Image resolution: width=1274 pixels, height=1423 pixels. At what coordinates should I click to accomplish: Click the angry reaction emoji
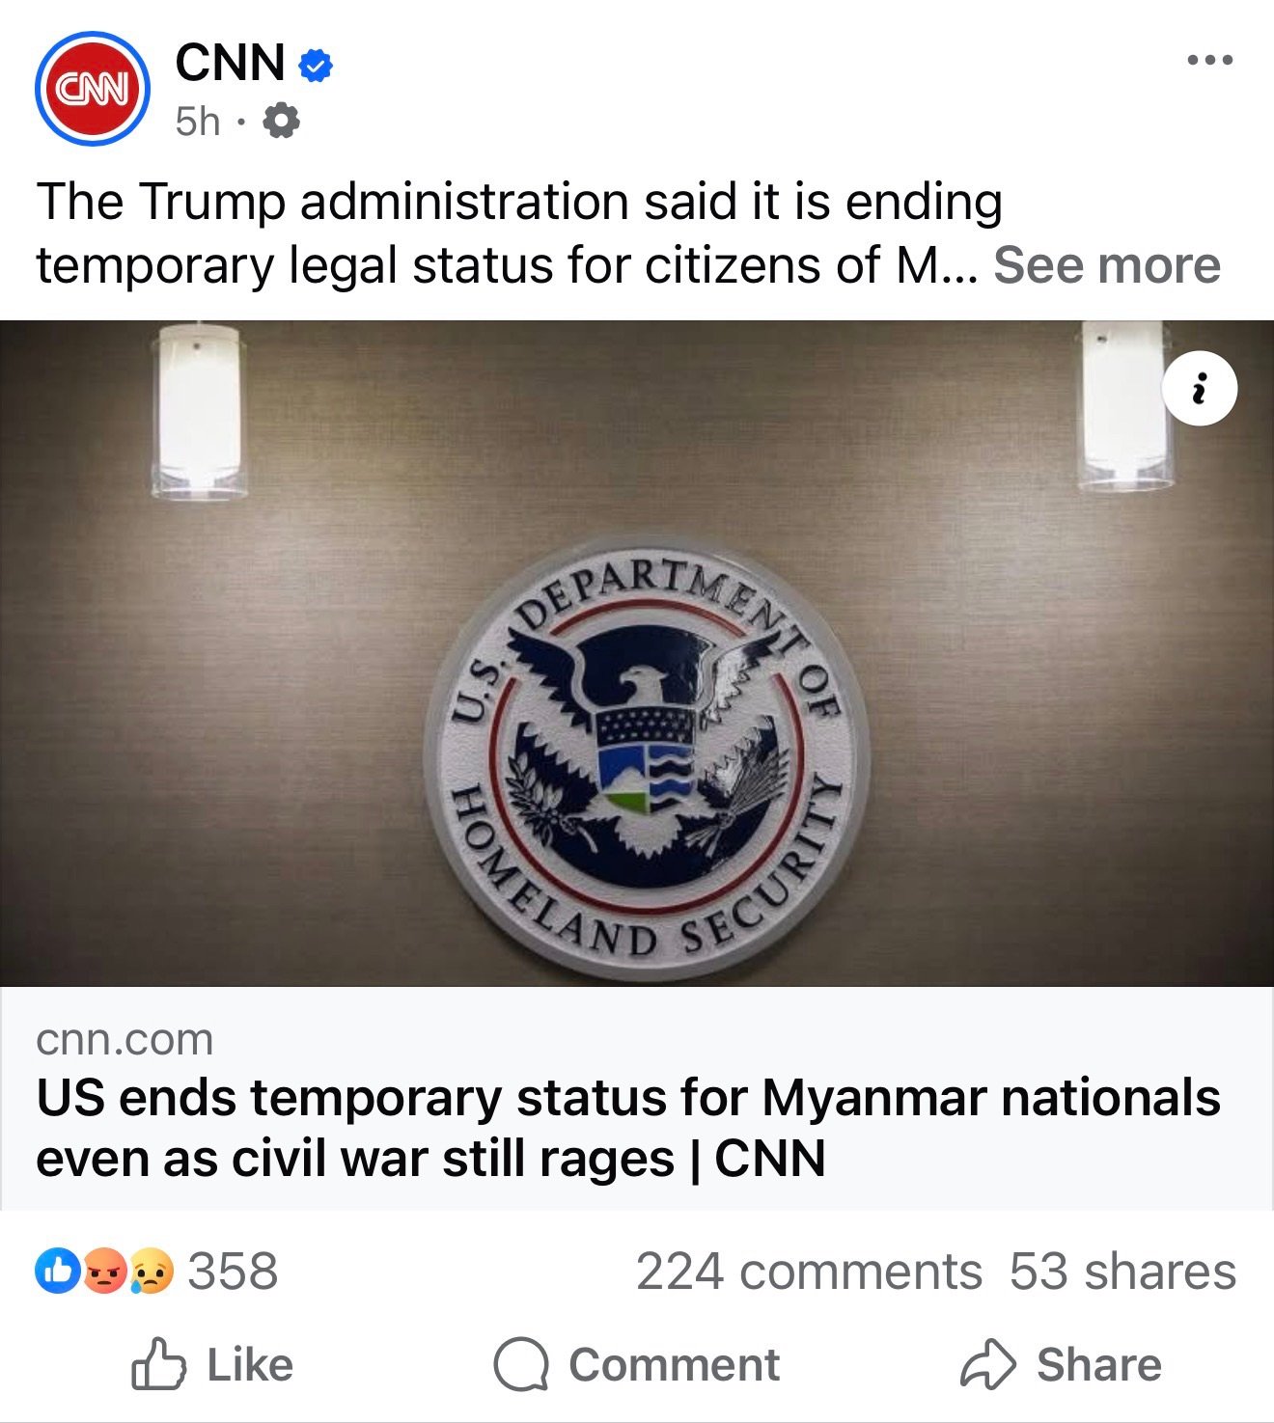point(105,1271)
